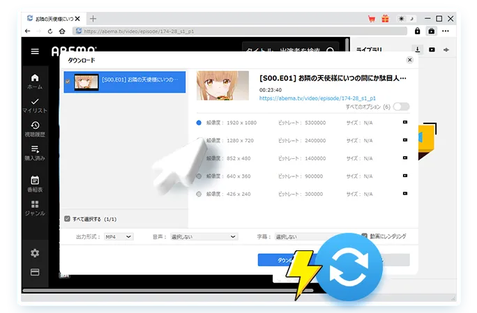Open library video icon
This screenshot has width=477, height=313.
click(x=432, y=49)
